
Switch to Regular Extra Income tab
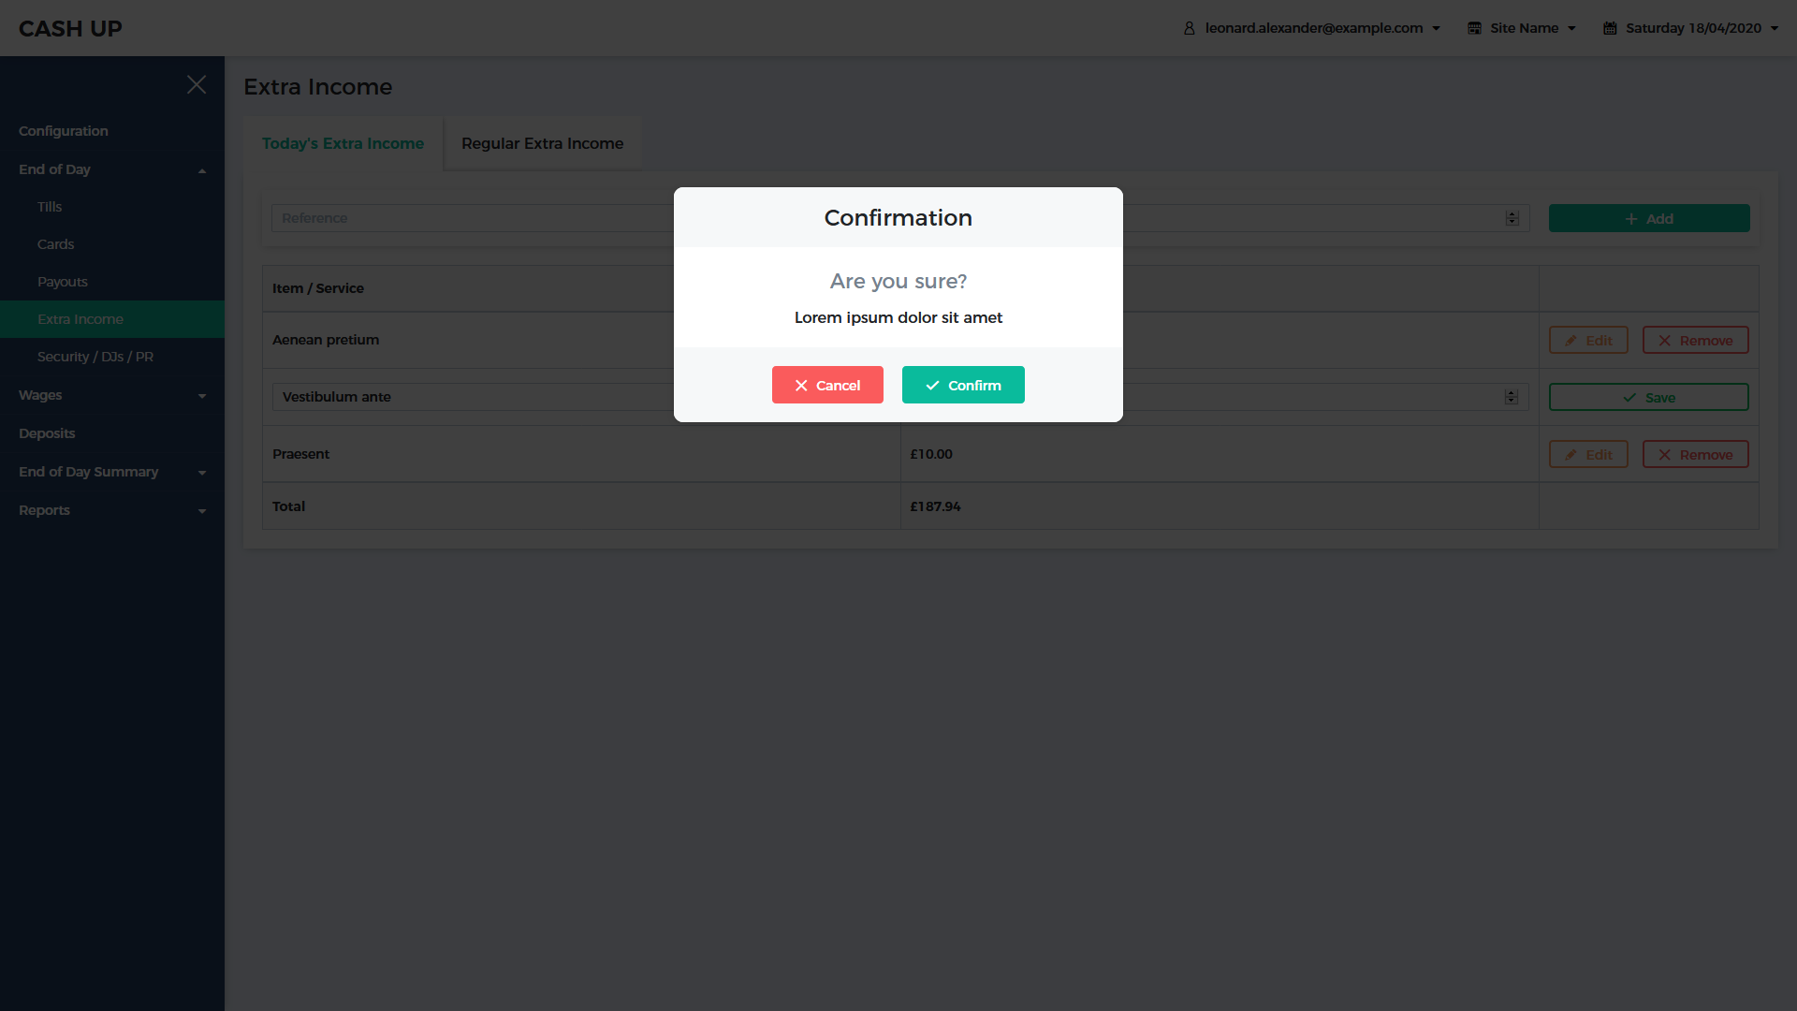pyautogui.click(x=542, y=143)
